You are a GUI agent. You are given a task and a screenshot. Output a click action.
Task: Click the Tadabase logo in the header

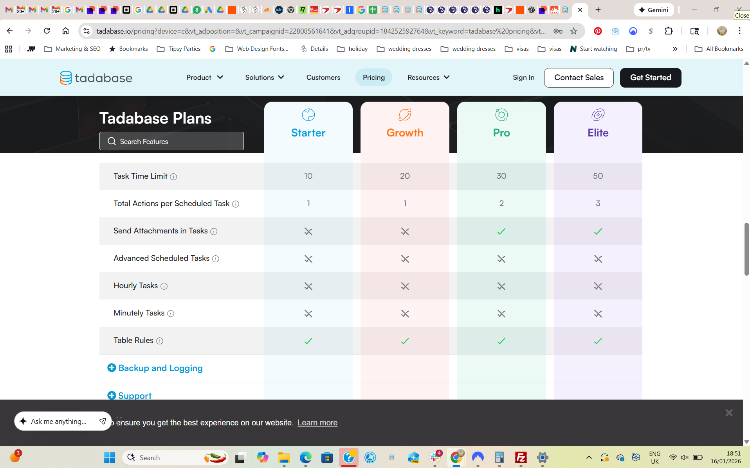[96, 78]
